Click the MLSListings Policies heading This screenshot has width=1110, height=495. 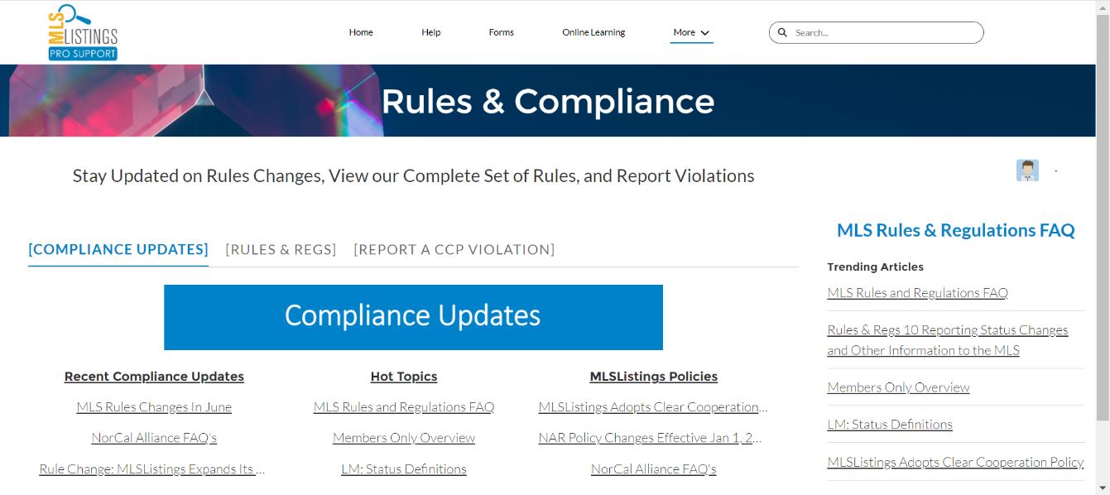coord(654,377)
